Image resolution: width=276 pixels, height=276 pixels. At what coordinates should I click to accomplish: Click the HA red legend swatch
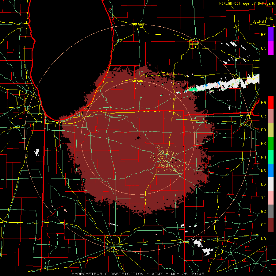tap(271, 102)
